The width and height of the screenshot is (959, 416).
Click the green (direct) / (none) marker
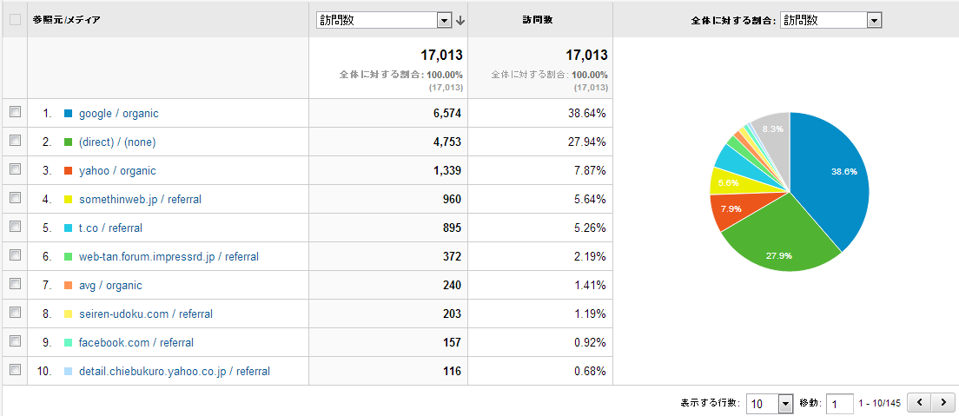(69, 142)
